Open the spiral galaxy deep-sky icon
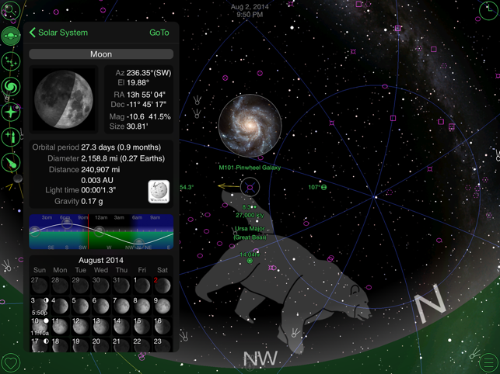500x374 pixels. click(x=11, y=87)
